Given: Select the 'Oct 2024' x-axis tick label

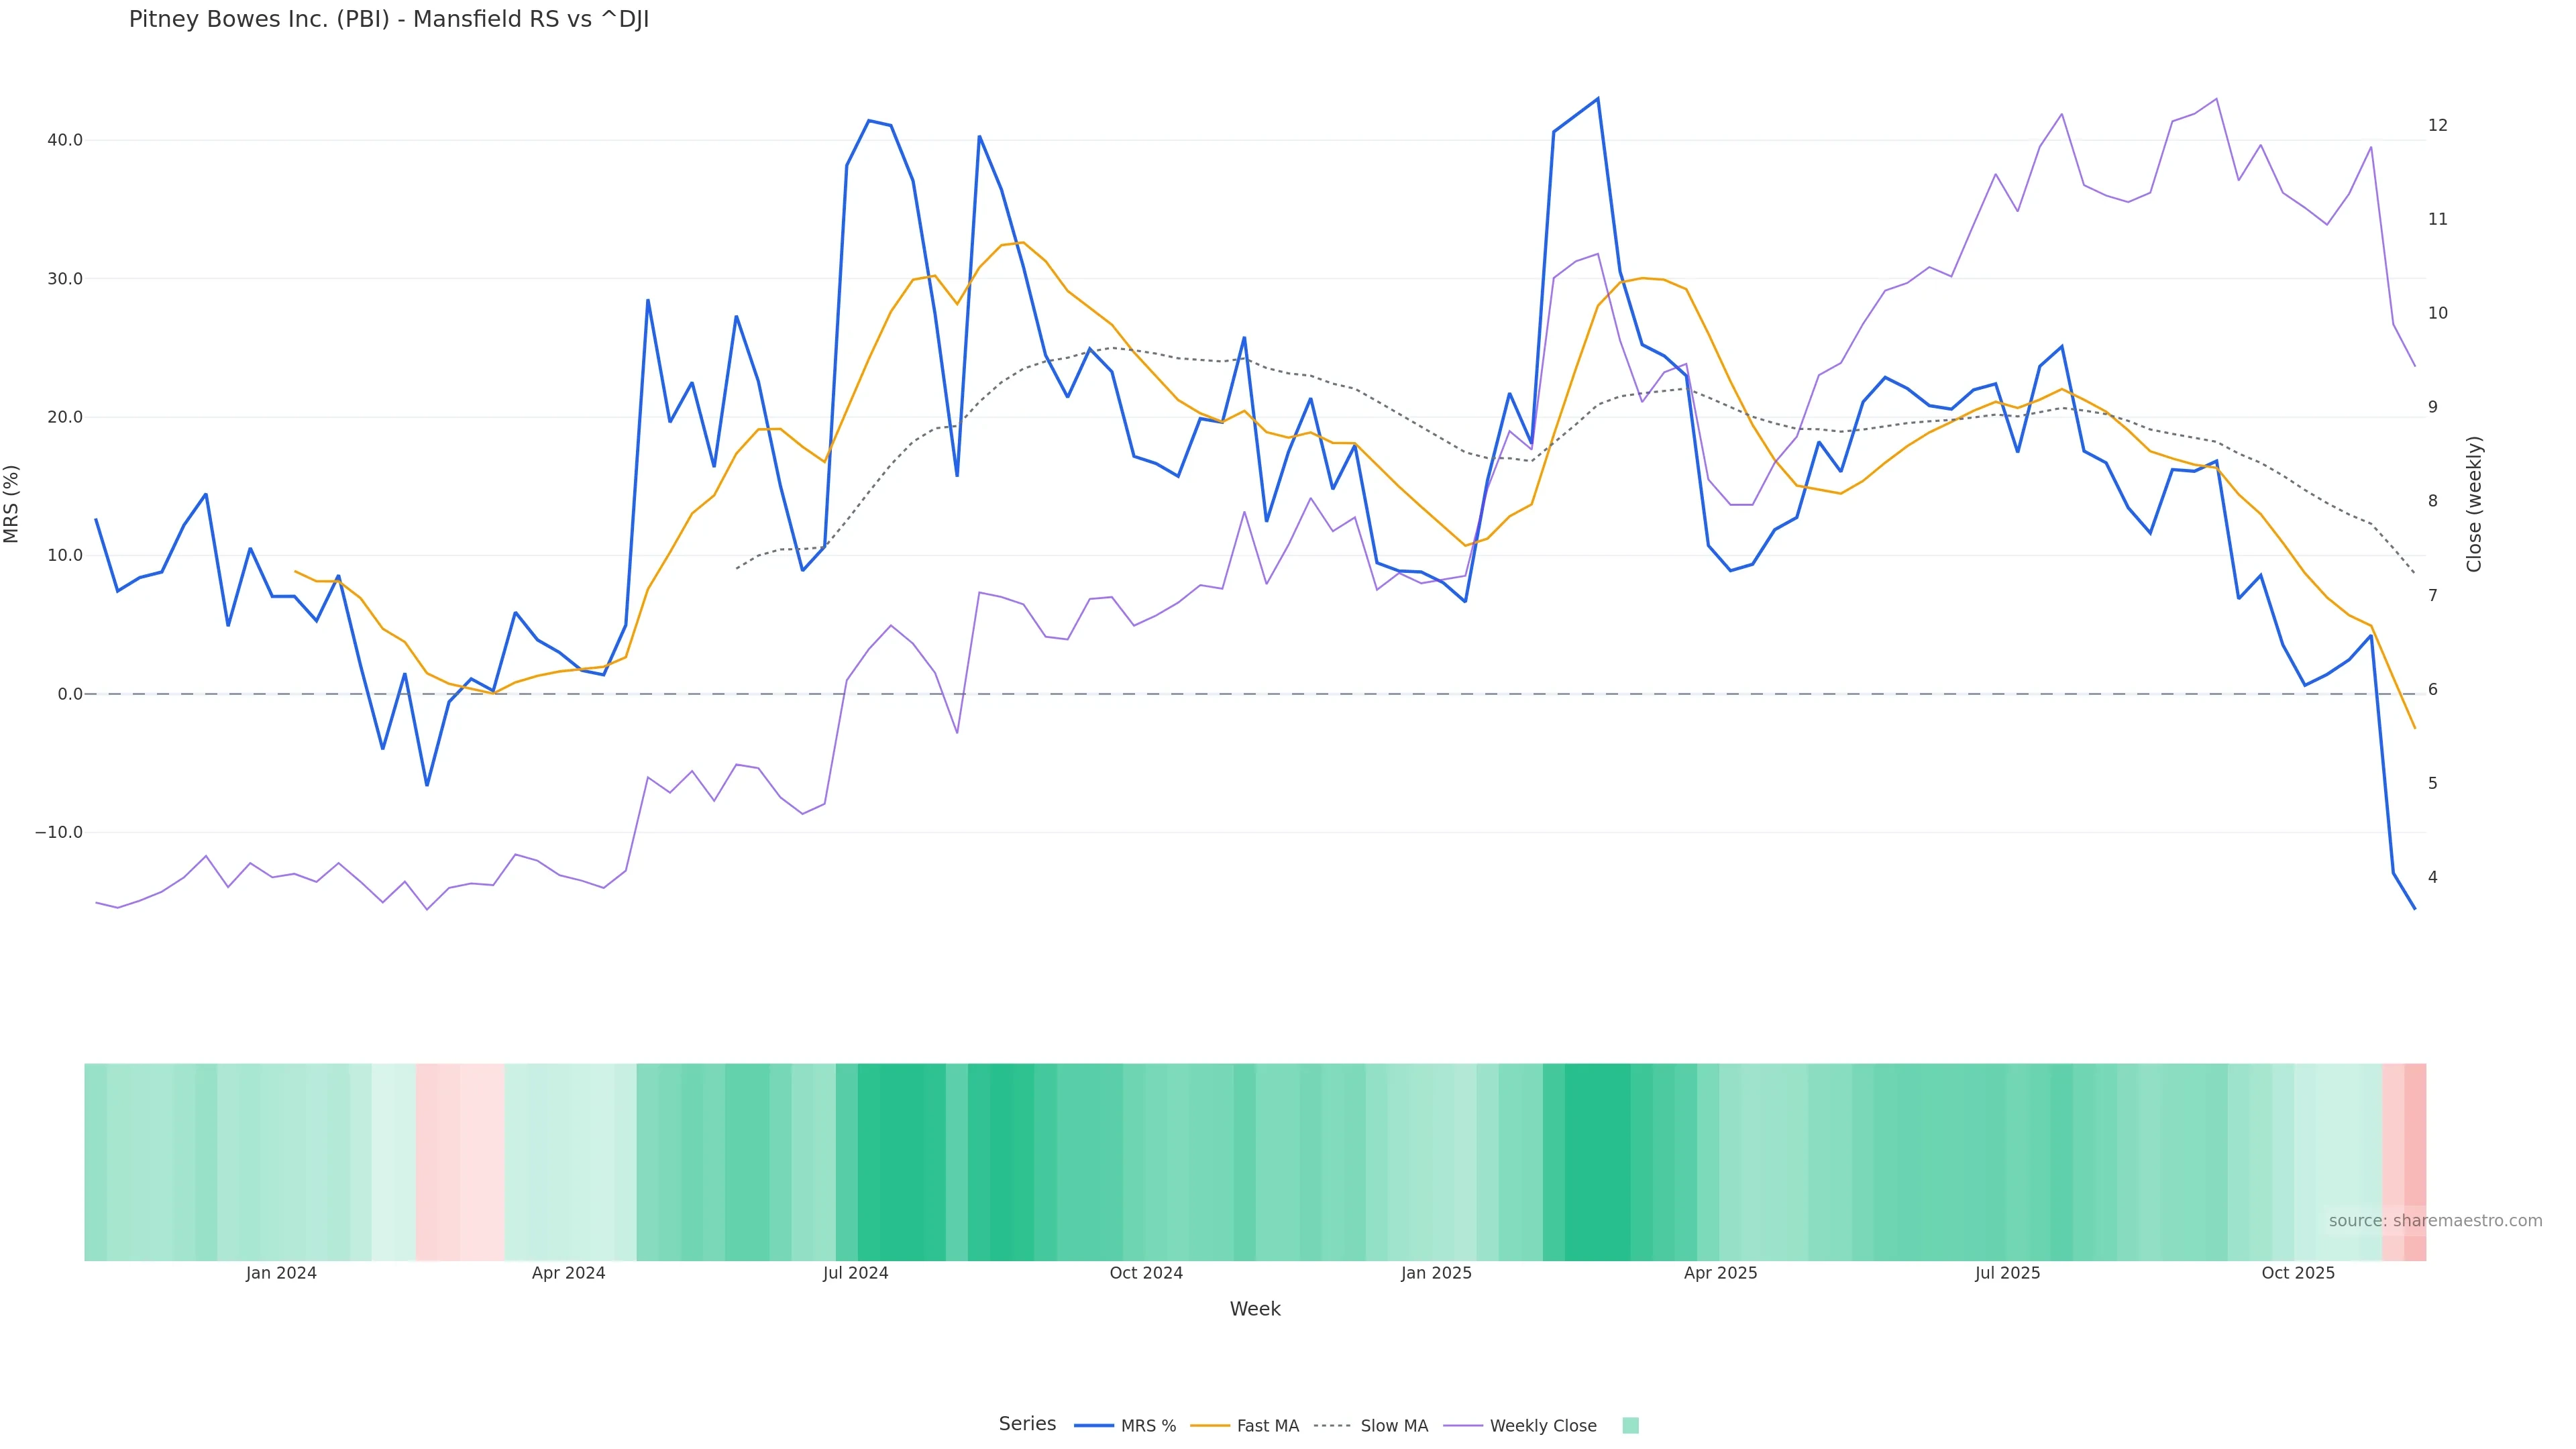Looking at the screenshot, I should pos(1146,1273).
